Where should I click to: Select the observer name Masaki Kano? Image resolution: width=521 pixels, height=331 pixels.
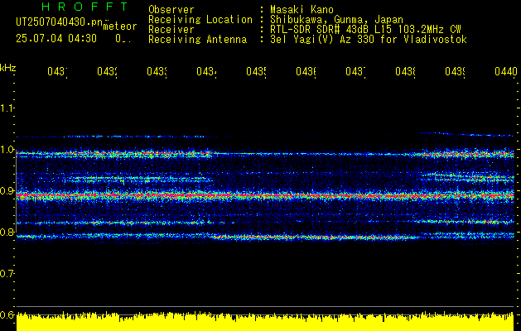[x=302, y=9]
